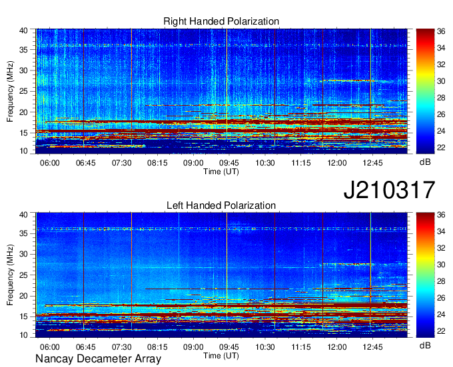Click 36 dB value on Left Handed colorbar
The width and height of the screenshot is (453, 367).
[x=441, y=215]
